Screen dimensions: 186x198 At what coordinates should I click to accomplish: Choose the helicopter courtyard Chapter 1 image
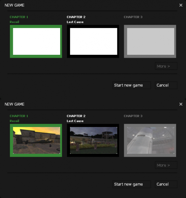(x=36, y=141)
